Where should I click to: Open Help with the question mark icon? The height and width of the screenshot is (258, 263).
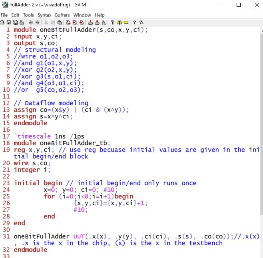point(135,22)
